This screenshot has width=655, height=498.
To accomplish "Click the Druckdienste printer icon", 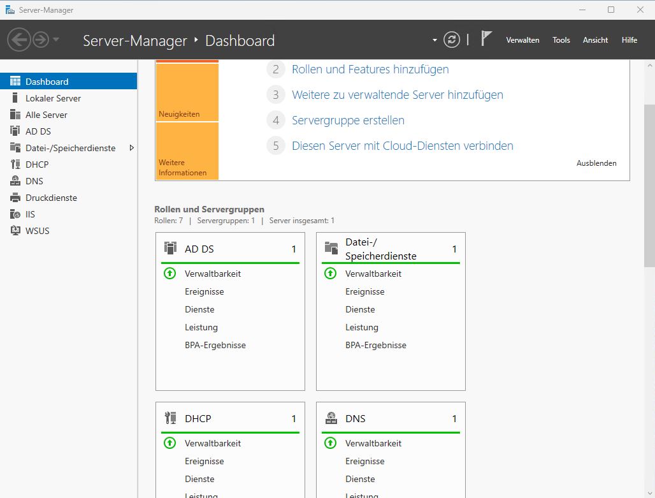I will [15, 198].
